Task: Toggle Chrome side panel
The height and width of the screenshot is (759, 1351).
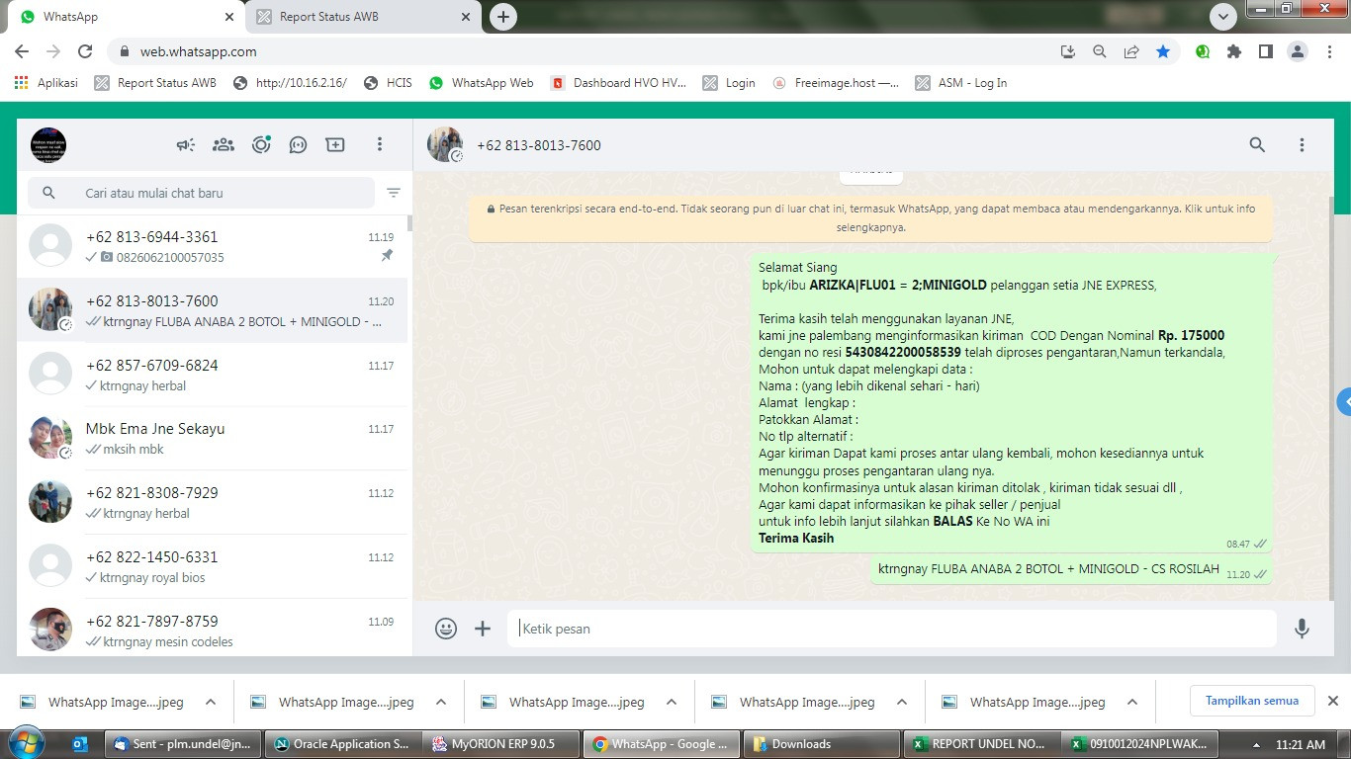Action: 1265,51
